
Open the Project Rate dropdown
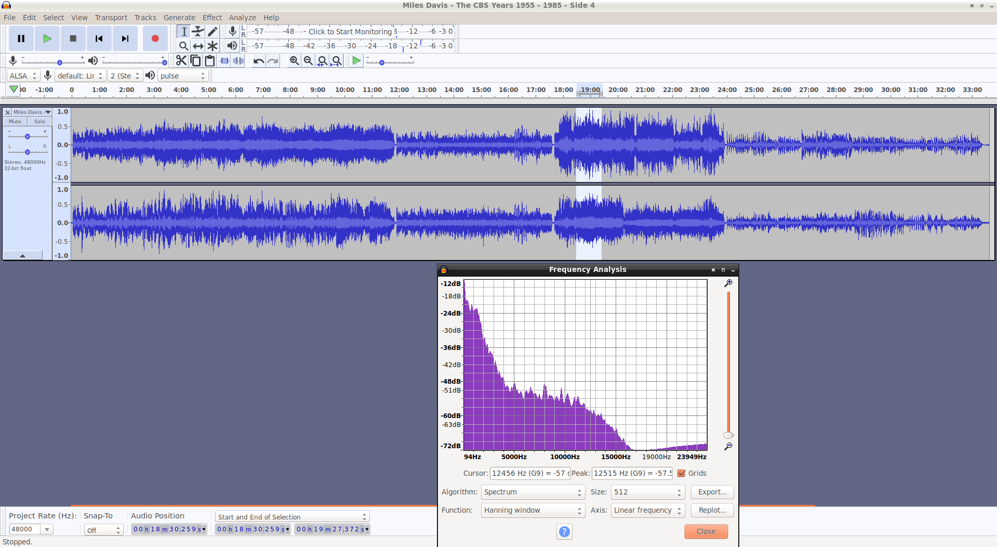tap(47, 529)
